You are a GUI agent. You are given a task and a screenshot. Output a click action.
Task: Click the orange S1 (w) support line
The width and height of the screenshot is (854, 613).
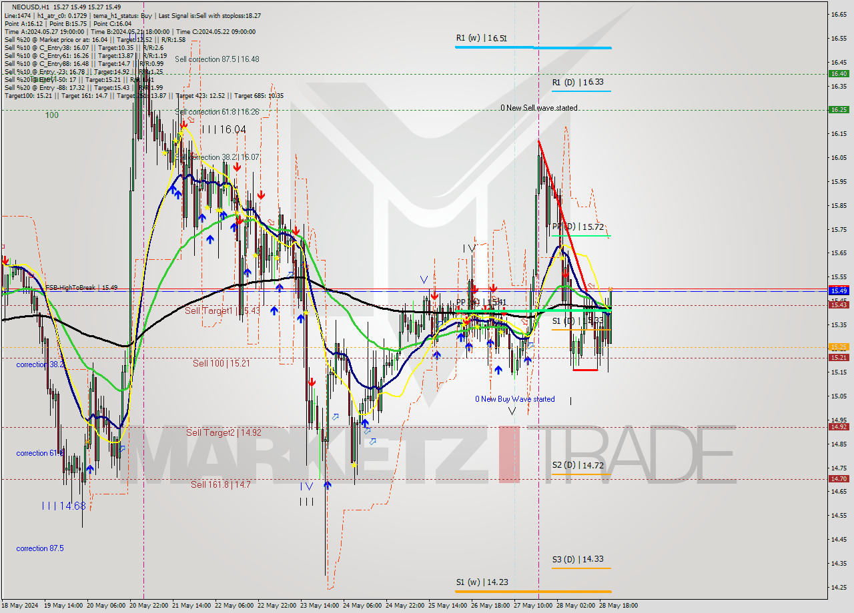point(534,591)
